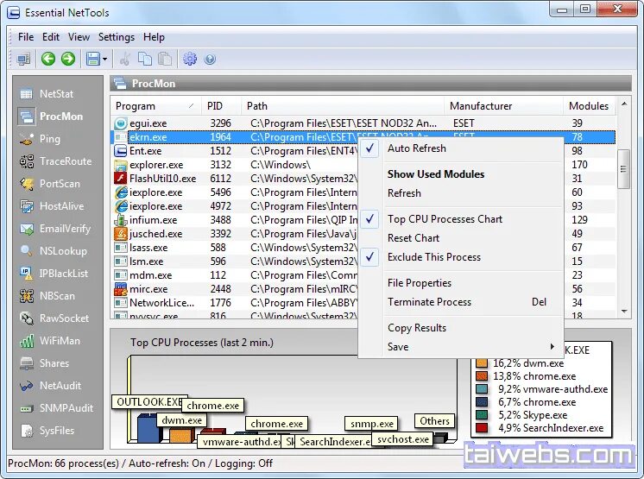Viewport: 644px width, 479px height.
Task: Open the WiFiMan tool
Action: tap(50, 341)
